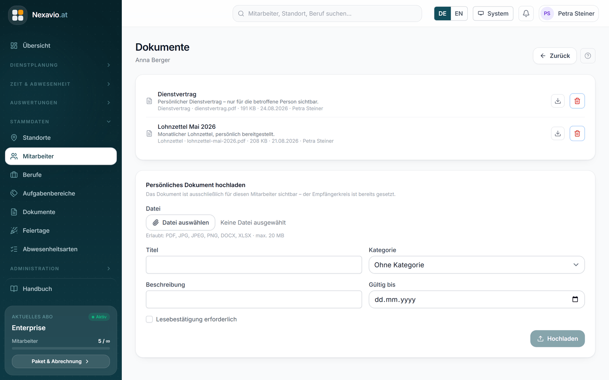609x380 pixels.
Task: Click the search magnifier icon
Action: pos(241,14)
